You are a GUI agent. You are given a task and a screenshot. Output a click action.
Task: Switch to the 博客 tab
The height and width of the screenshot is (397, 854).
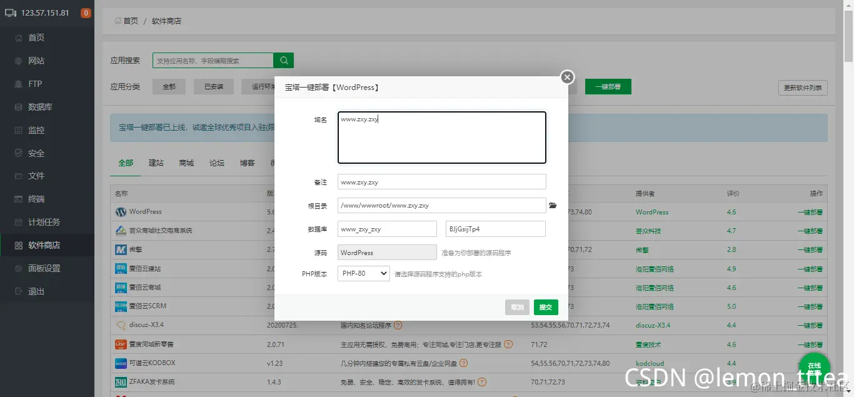coord(247,163)
